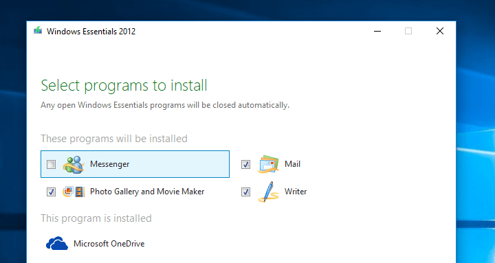Click 'These programs will be installed' heading
495x263 pixels.
coord(114,139)
